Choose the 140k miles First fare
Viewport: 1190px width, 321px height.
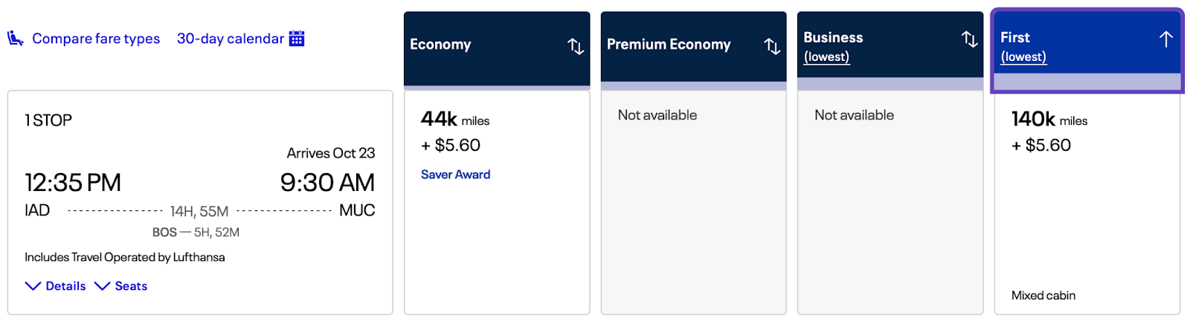pos(1049,120)
